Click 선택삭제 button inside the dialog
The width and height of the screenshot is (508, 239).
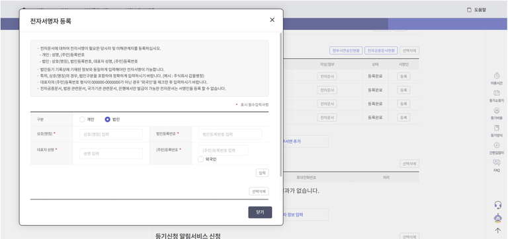pyautogui.click(x=259, y=191)
